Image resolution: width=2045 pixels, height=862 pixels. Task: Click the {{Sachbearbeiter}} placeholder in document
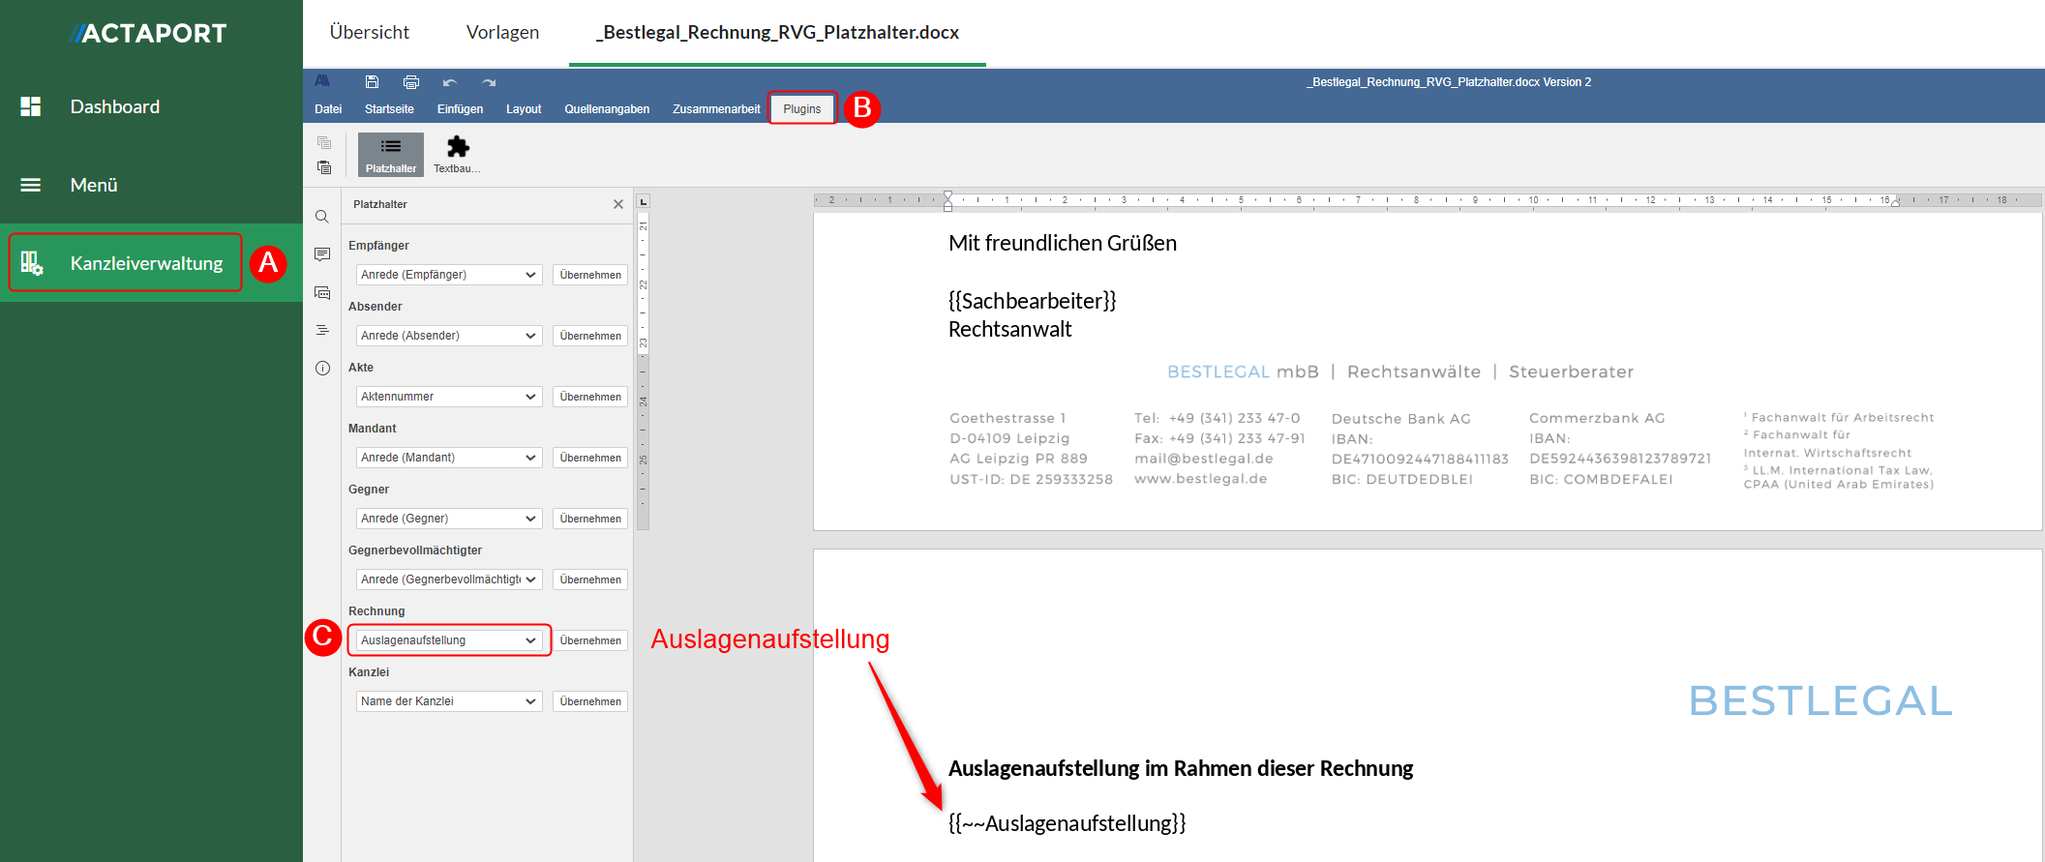coord(1033,301)
